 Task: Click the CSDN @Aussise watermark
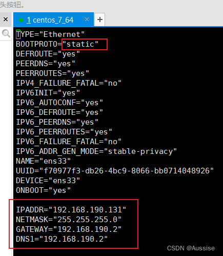(x=191, y=248)
